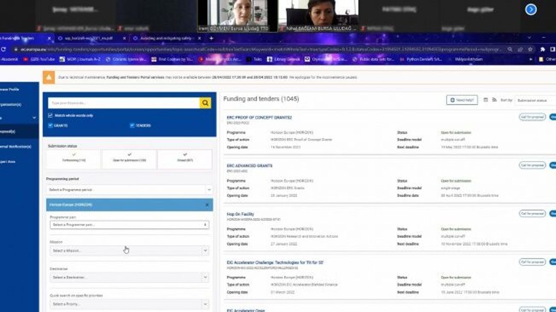Viewport: 556px width, 312px height.
Task: Open the Public data sets bookmark
Action: pyautogui.click(x=374, y=59)
